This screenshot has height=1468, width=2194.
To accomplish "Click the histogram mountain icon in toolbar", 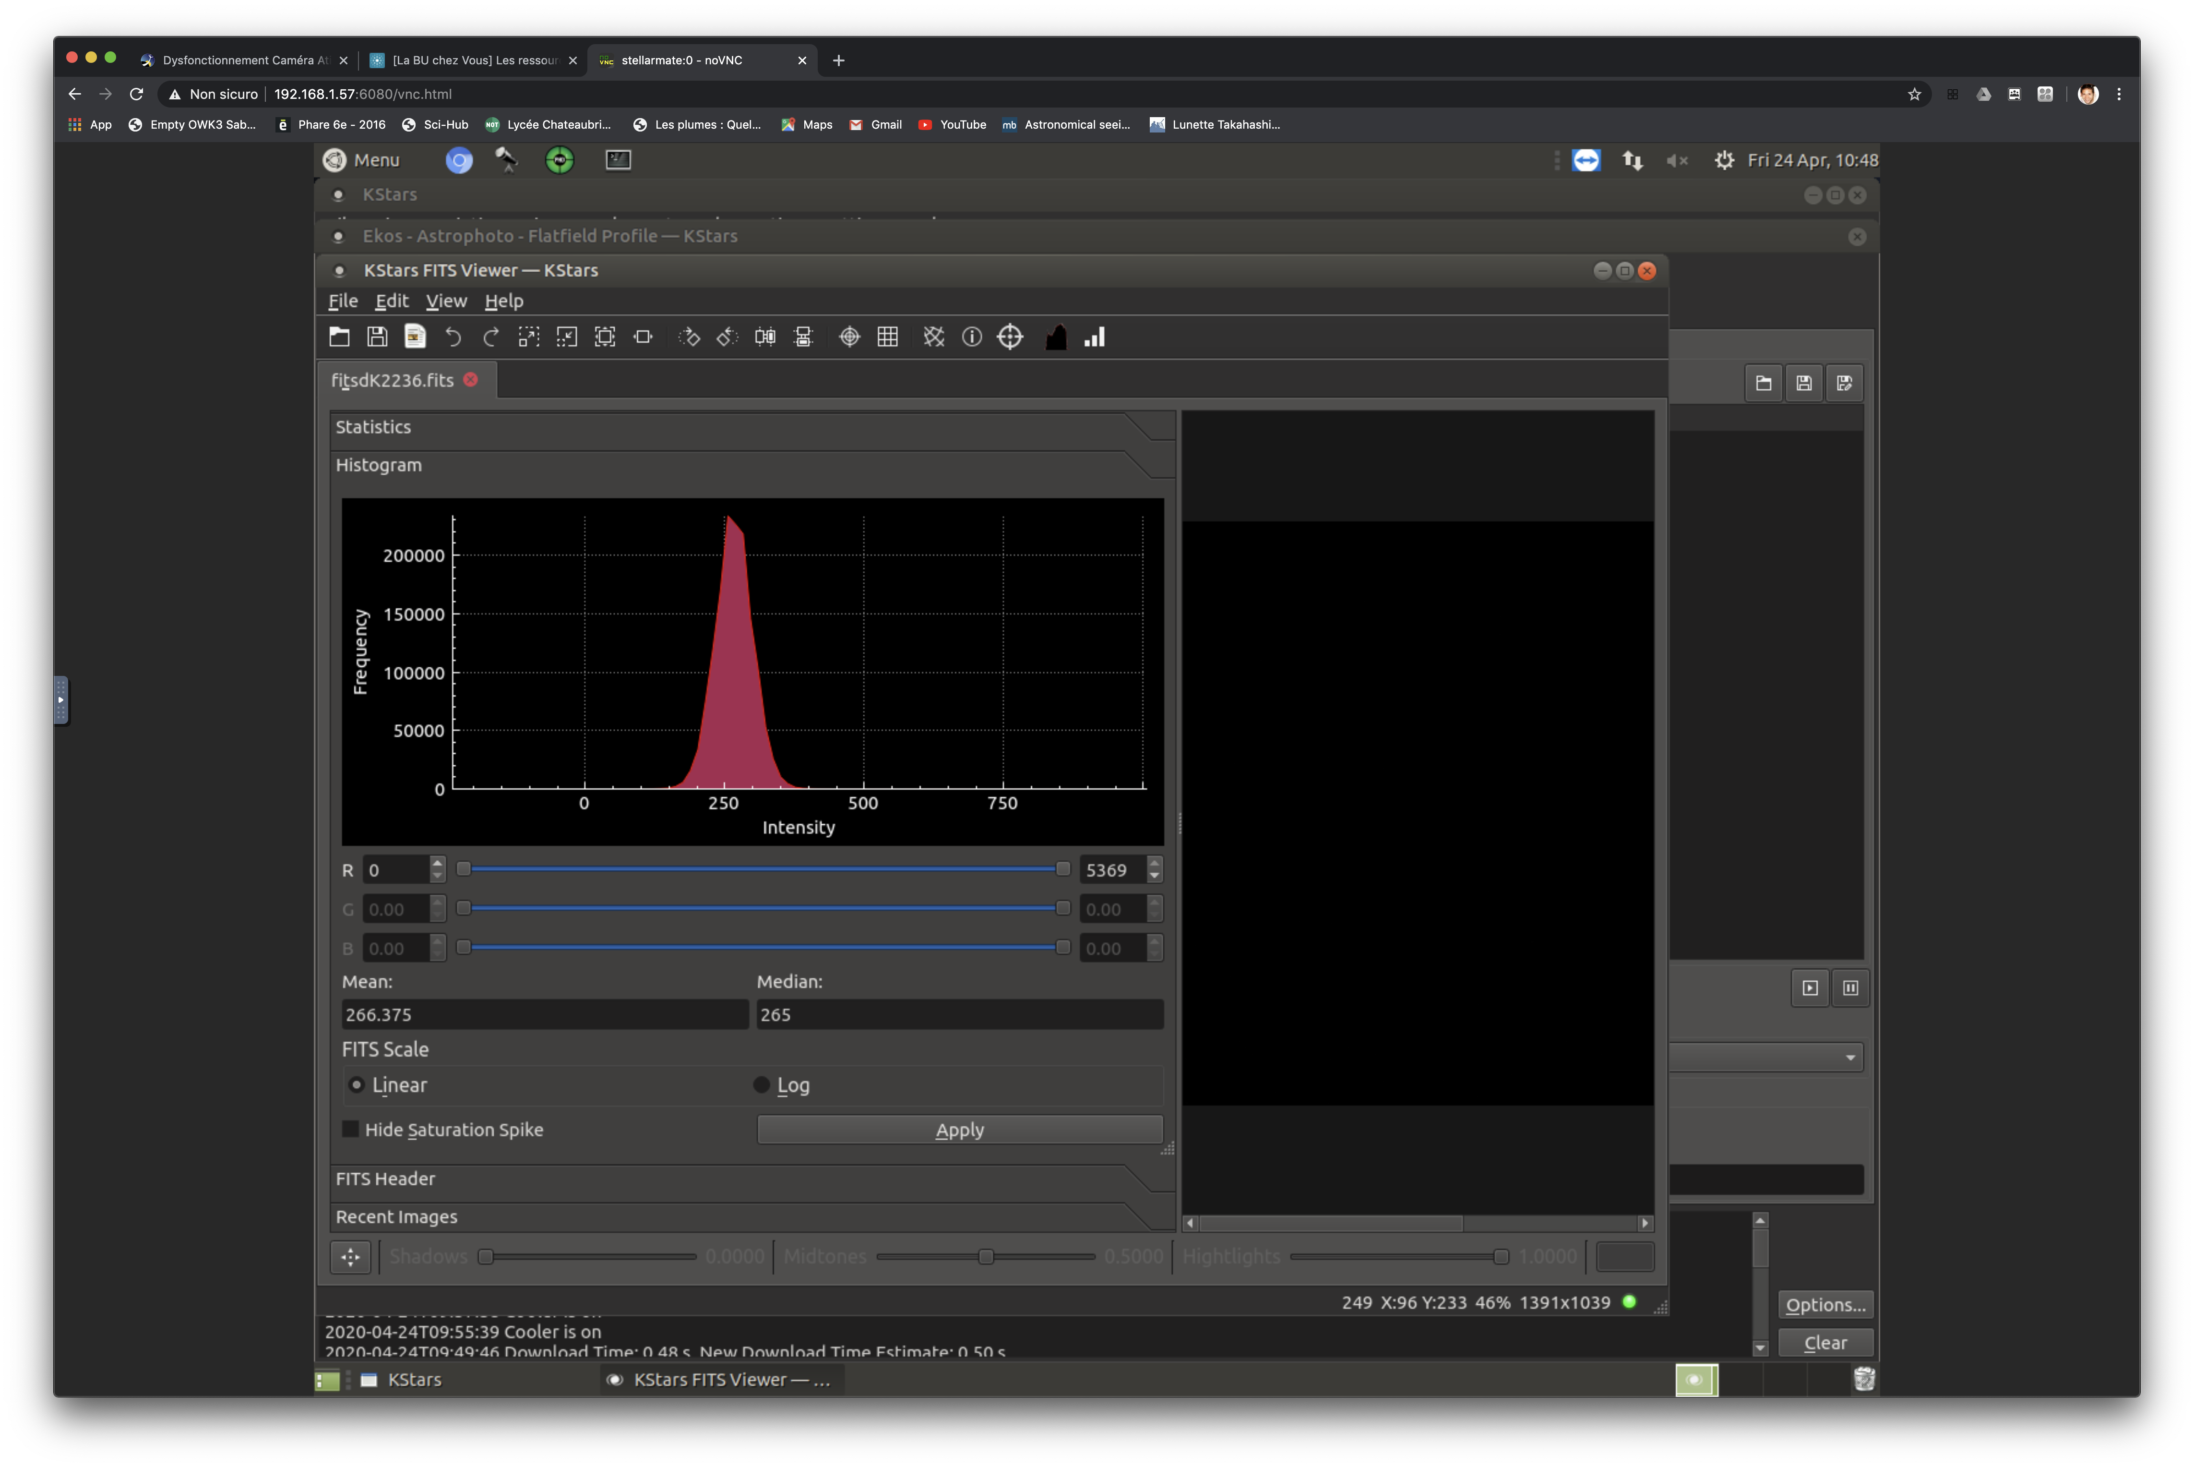I will tap(1056, 337).
